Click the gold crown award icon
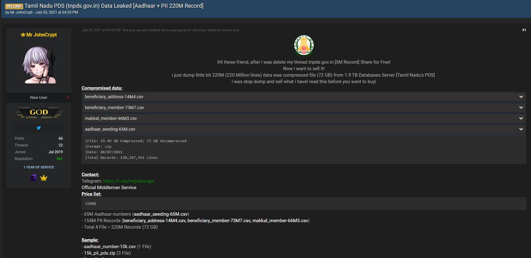 (x=44, y=178)
